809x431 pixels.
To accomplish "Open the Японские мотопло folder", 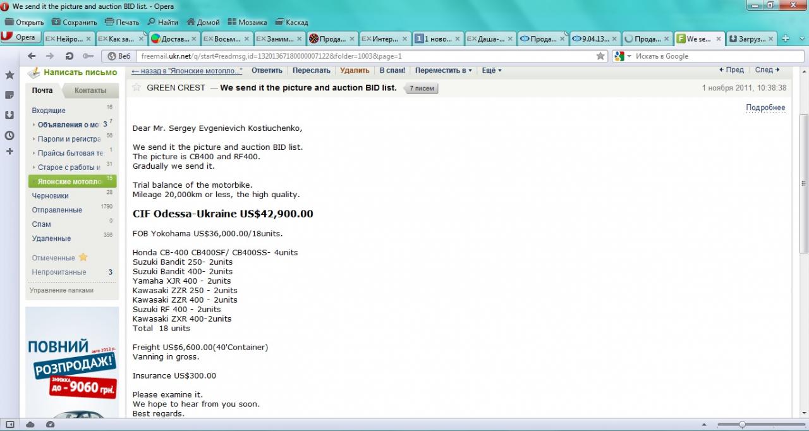I will pyautogui.click(x=73, y=181).
